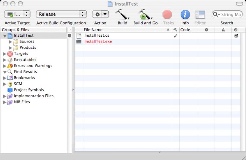Select the Products folder

pos(25,47)
